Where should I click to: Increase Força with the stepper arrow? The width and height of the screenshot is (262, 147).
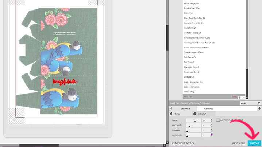coord(211,119)
